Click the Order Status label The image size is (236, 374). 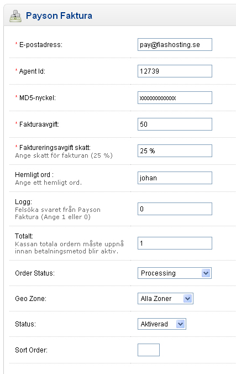tap(35, 273)
